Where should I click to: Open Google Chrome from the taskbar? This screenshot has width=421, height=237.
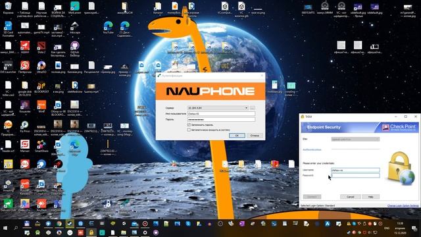[59, 224]
